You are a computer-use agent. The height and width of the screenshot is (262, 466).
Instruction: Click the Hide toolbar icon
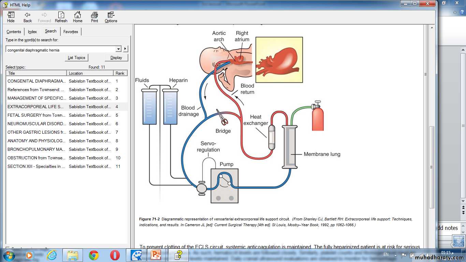click(x=11, y=17)
